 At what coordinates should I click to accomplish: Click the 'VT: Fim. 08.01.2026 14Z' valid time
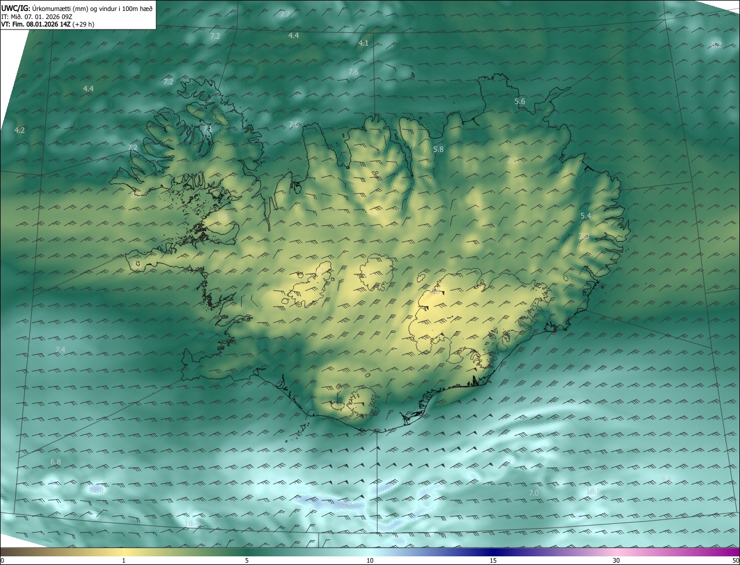[x=36, y=24]
